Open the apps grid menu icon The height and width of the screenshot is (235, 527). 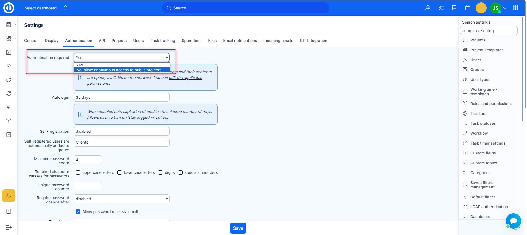coord(515,8)
